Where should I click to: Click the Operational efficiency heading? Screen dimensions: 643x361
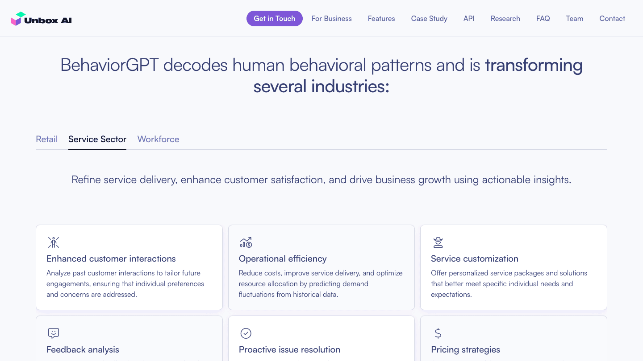(283, 258)
